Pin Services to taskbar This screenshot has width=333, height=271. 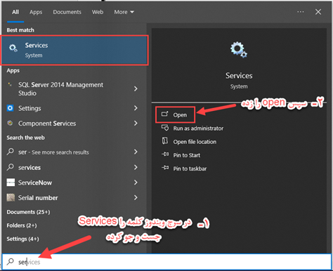190,168
